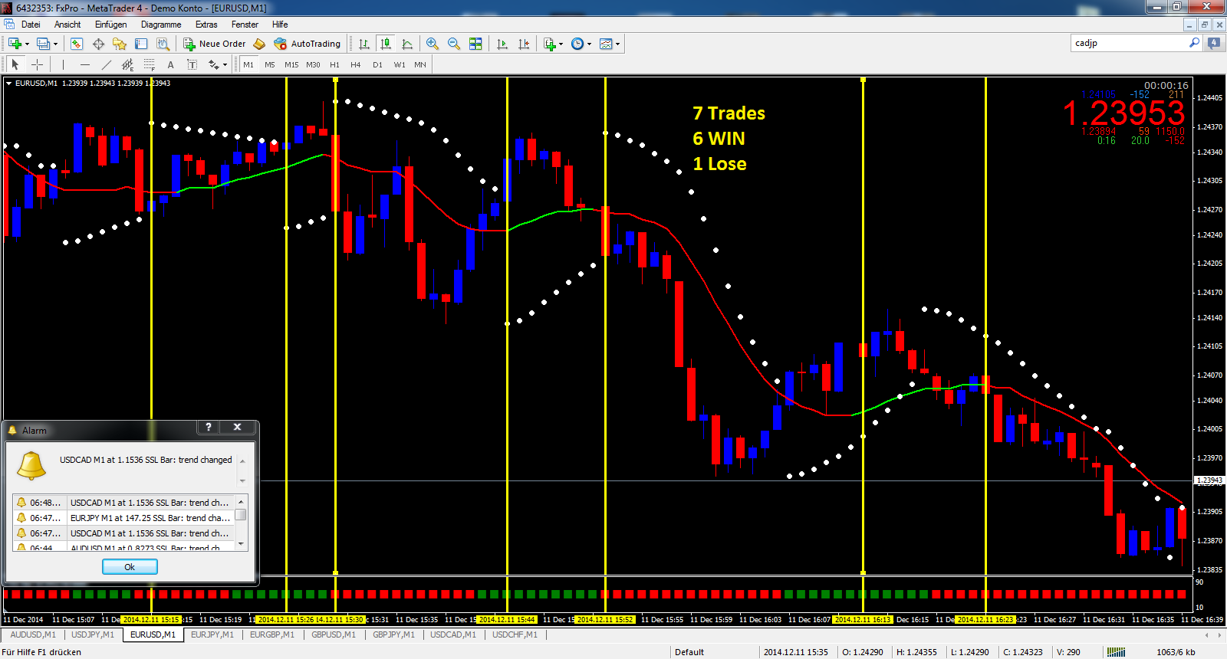Switch to the GBPJPY,M1 chart tab
Image resolution: width=1227 pixels, height=659 pixels.
[x=393, y=634]
